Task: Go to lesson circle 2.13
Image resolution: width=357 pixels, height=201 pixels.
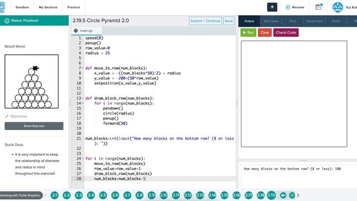Action: click(200, 195)
